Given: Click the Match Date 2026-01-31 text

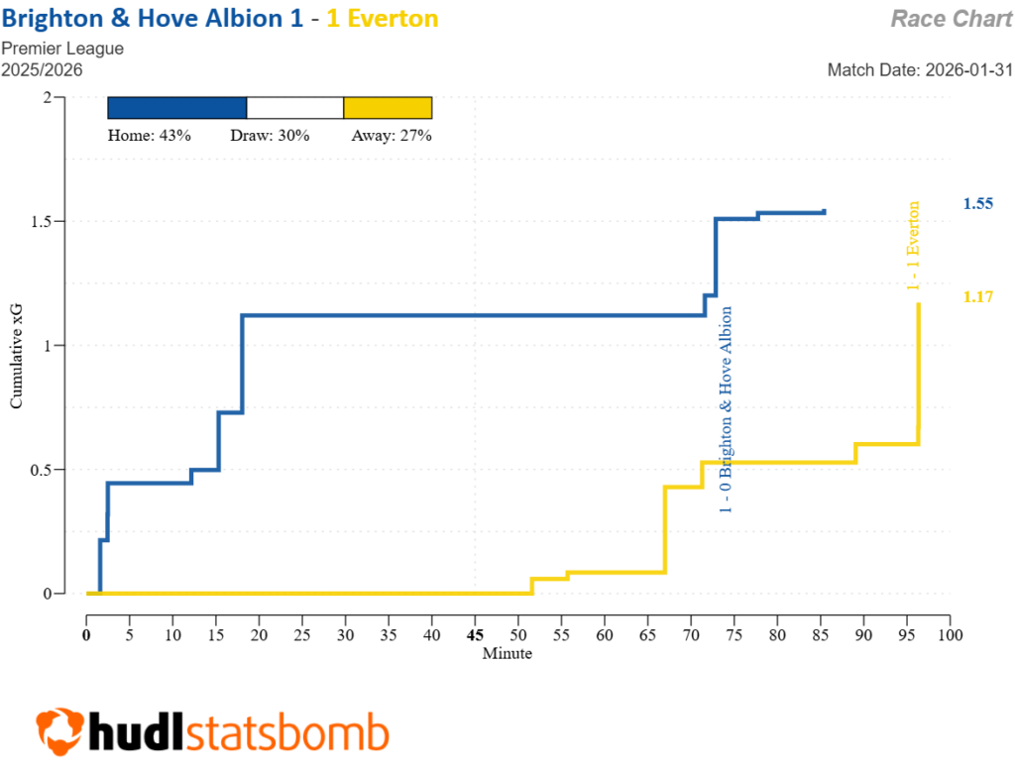Looking at the screenshot, I should click(x=919, y=70).
